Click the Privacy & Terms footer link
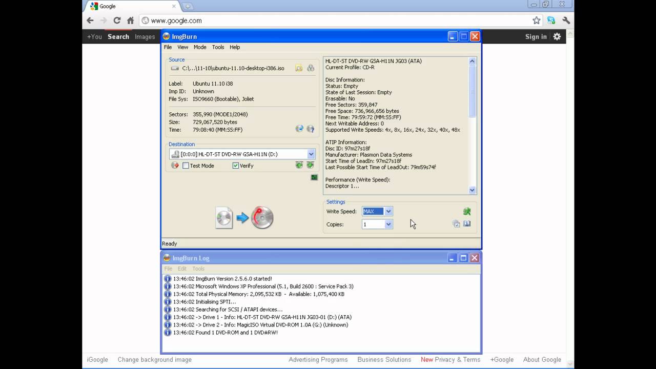Screen dimensions: 656x369 [457, 359]
